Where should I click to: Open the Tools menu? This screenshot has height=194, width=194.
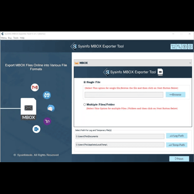16,38
